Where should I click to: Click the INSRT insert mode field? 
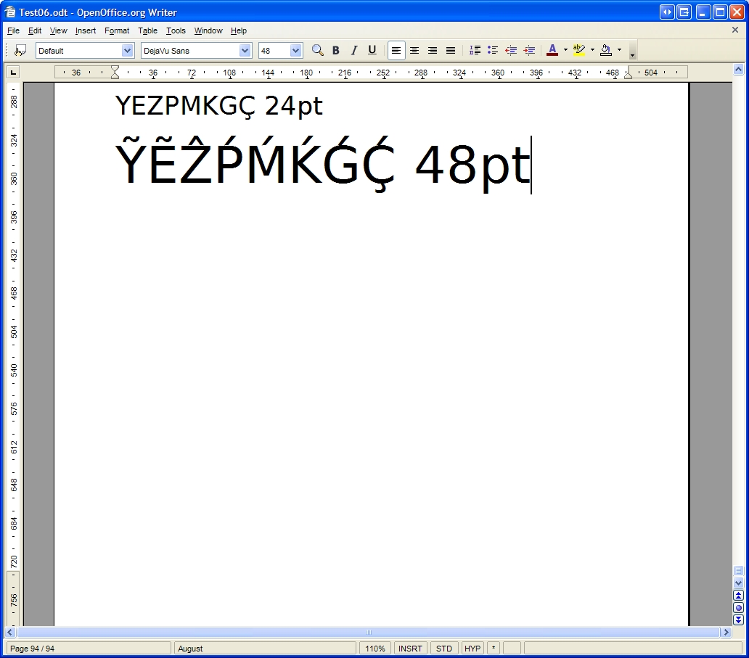click(410, 649)
